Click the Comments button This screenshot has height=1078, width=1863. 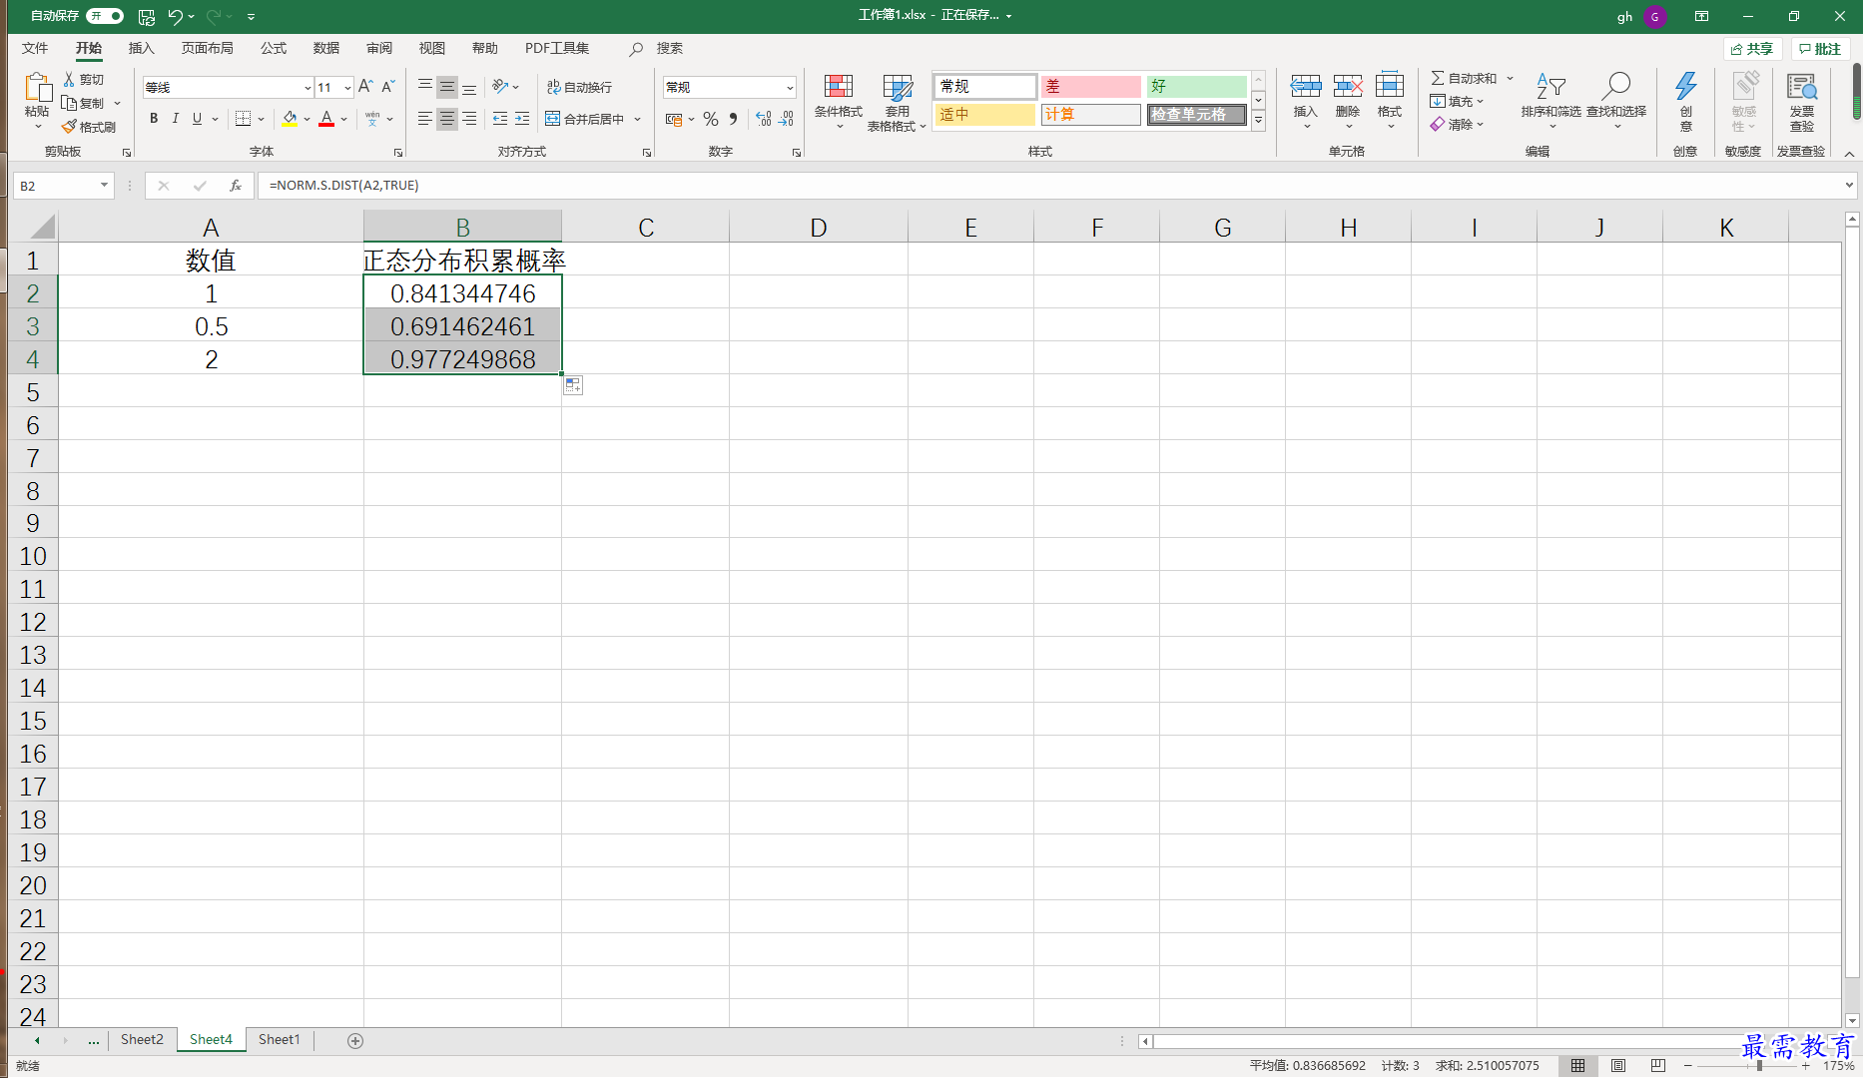[1820, 49]
